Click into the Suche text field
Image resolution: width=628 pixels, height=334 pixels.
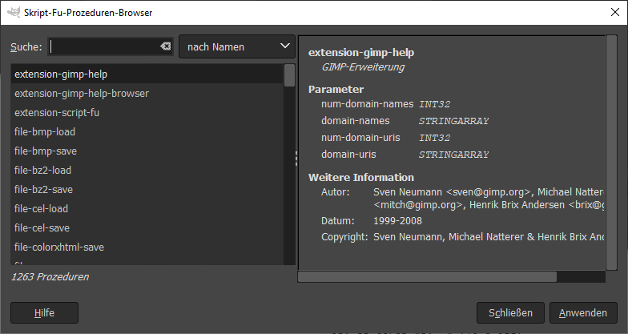104,47
